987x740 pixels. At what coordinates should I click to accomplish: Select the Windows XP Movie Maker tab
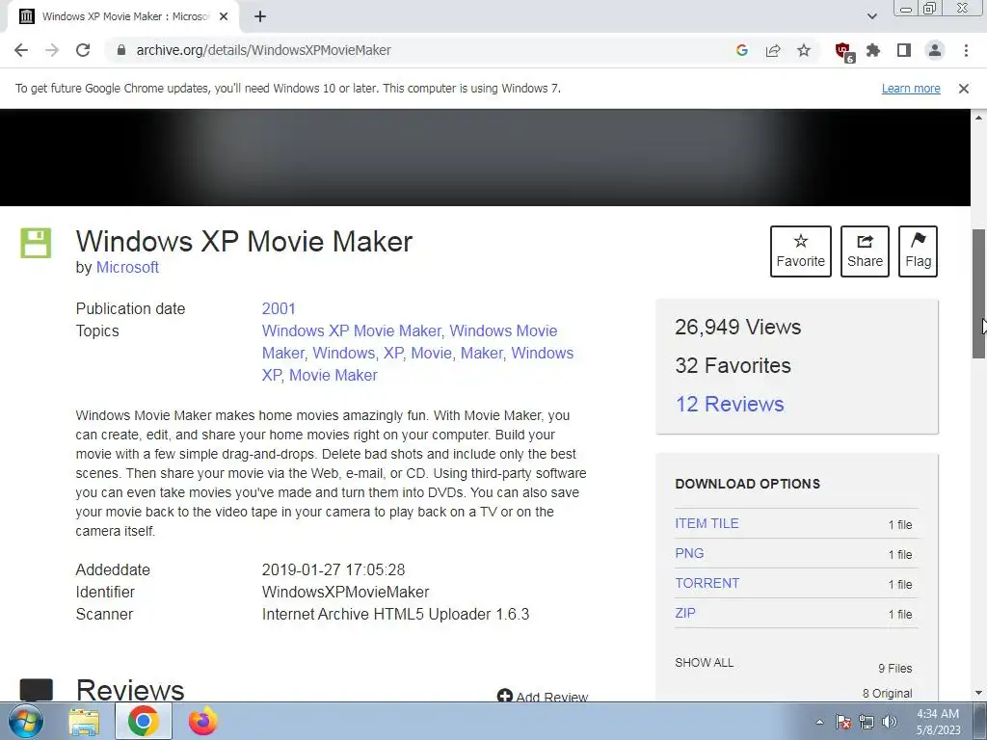[x=122, y=17]
